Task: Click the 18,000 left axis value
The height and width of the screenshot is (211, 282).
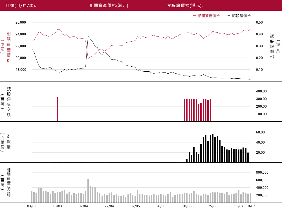Action: pyautogui.click(x=21, y=70)
